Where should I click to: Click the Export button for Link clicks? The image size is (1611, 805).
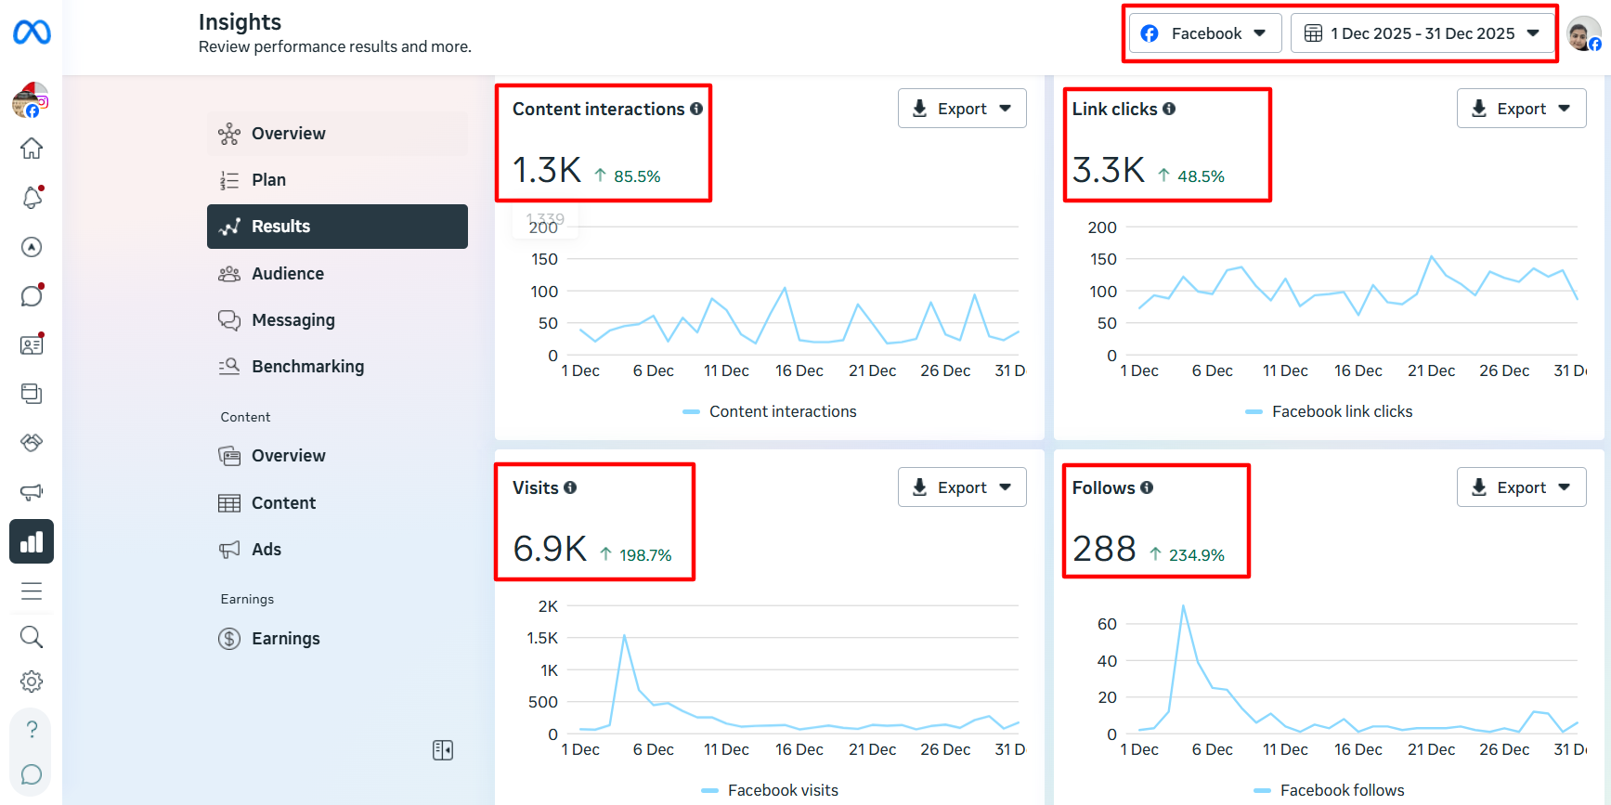(1521, 109)
